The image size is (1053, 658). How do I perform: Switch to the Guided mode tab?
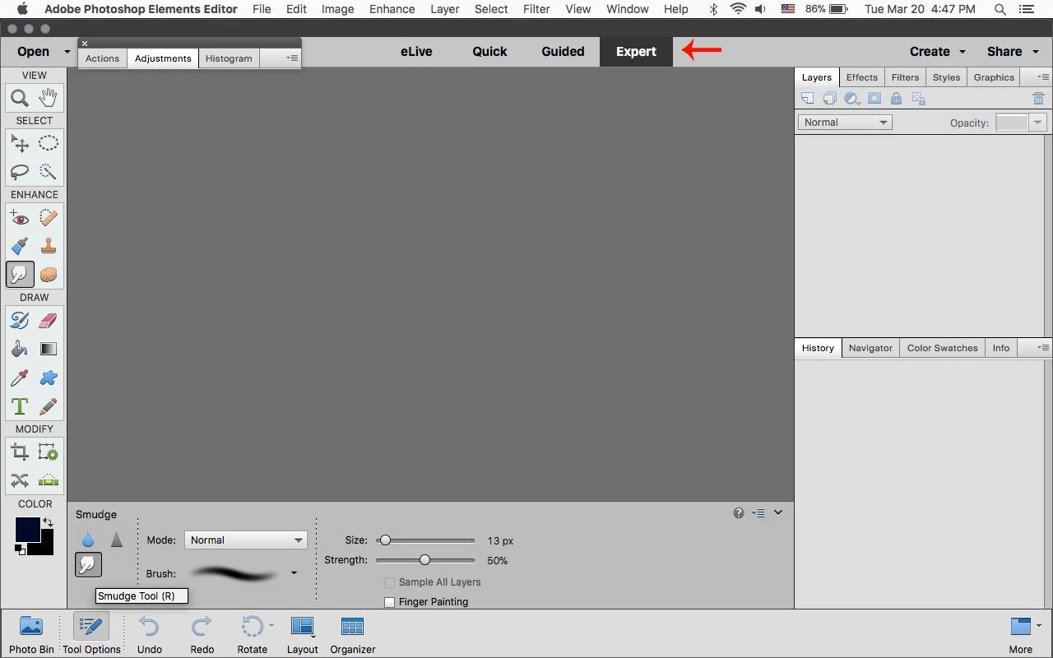tap(563, 51)
